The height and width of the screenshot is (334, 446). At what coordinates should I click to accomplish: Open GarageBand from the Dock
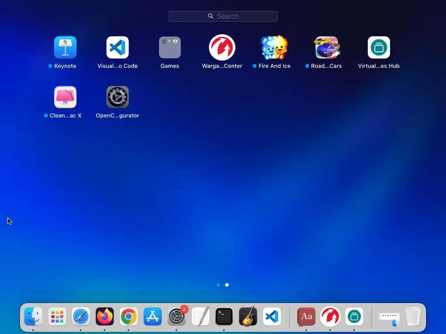tap(248, 316)
